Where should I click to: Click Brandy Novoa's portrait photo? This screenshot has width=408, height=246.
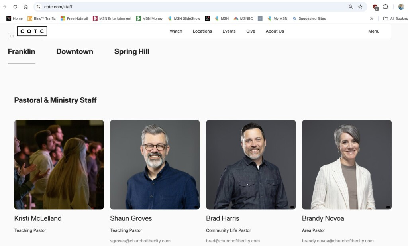coord(347,165)
